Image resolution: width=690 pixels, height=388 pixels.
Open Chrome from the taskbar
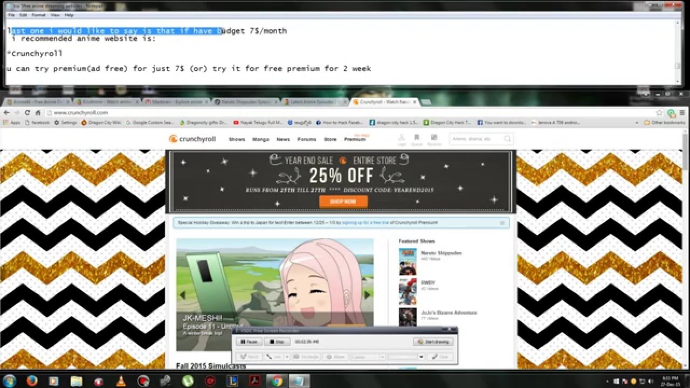click(277, 380)
